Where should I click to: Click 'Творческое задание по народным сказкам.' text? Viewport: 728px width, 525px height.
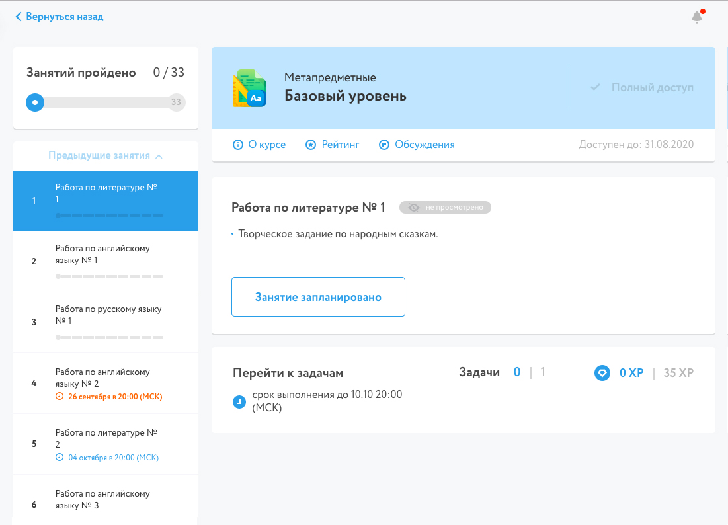tap(338, 234)
